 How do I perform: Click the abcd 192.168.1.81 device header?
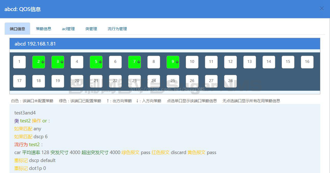pyautogui.click(x=165, y=44)
